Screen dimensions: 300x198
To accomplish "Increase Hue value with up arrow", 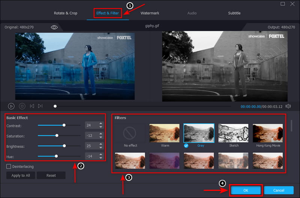I will pos(100,154).
